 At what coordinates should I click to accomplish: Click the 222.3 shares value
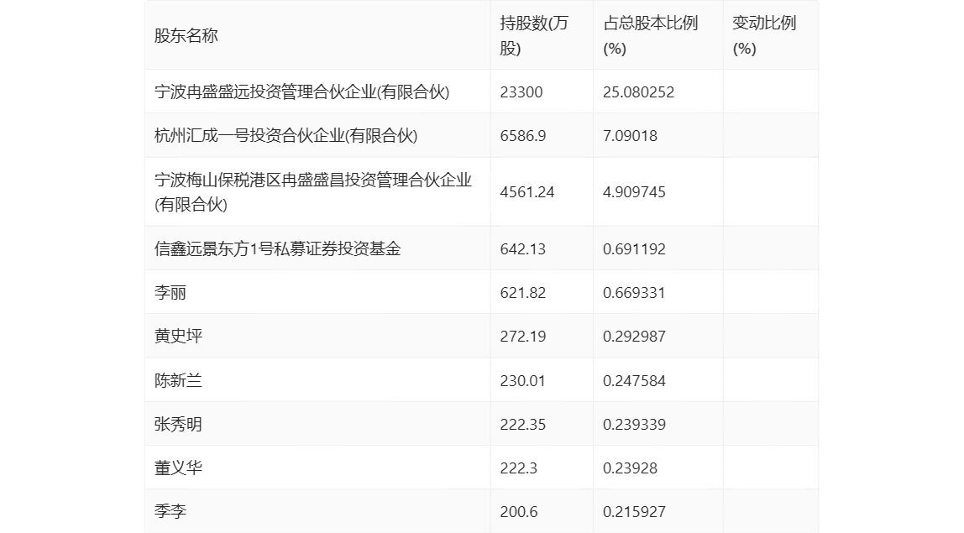click(518, 468)
